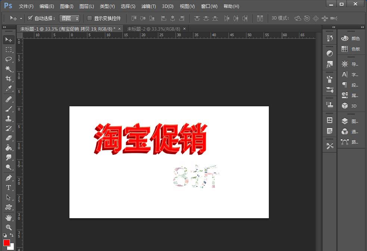The image size is (367, 251).
Task: Select the Magic Wand tool
Action: pyautogui.click(x=9, y=69)
